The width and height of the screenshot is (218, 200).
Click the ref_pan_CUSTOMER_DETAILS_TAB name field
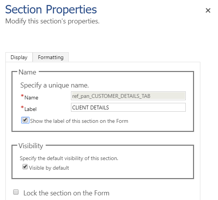point(128,96)
